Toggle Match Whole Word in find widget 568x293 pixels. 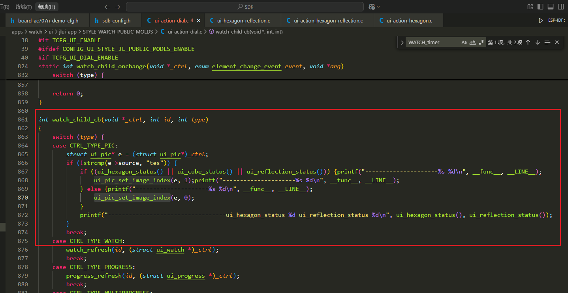pos(473,42)
